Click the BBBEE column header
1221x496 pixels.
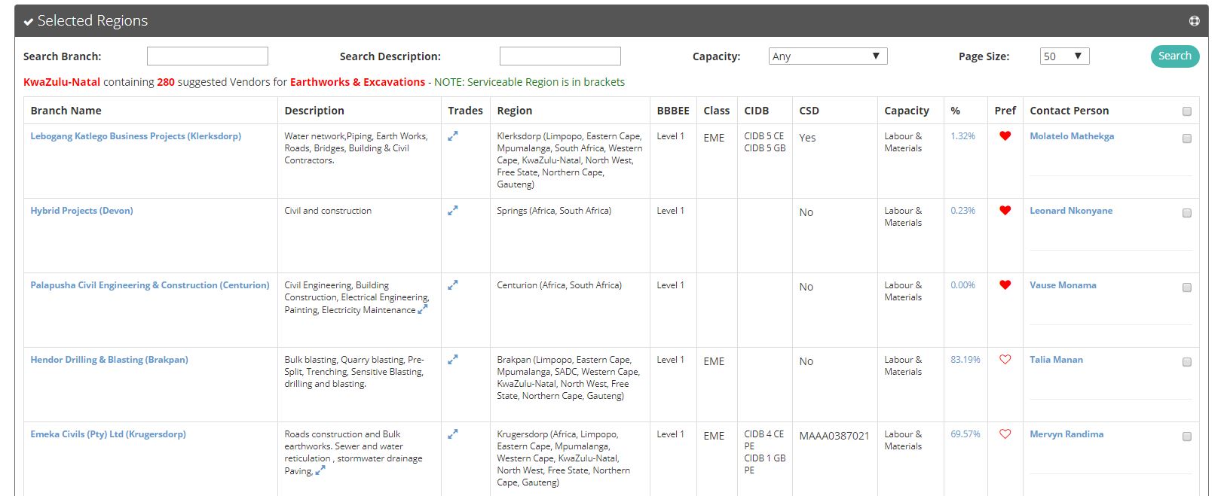(673, 111)
